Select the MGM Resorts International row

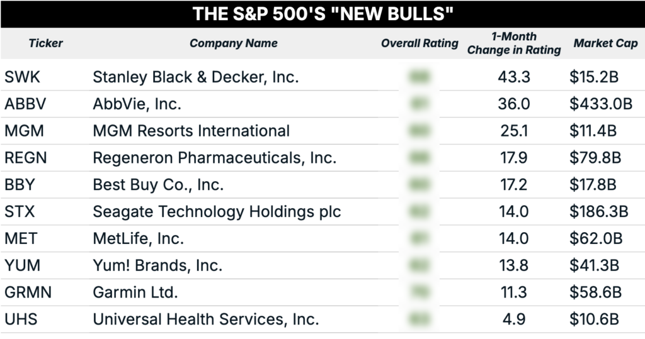(322, 131)
